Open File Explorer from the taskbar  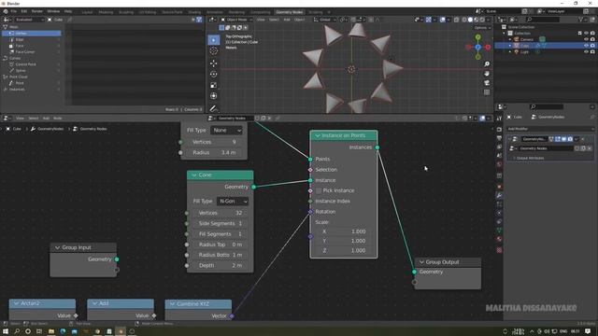(50, 331)
